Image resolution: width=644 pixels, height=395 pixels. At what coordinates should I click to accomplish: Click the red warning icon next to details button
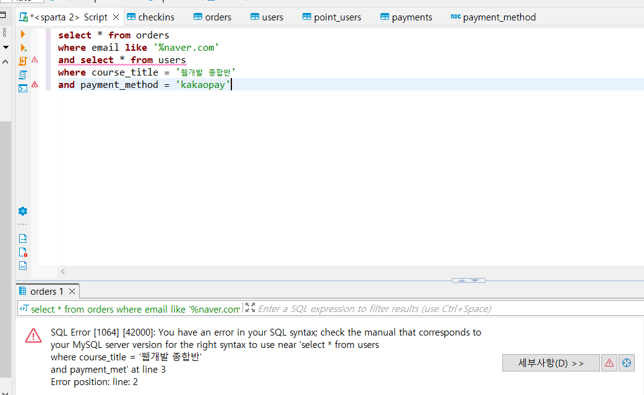click(x=609, y=363)
